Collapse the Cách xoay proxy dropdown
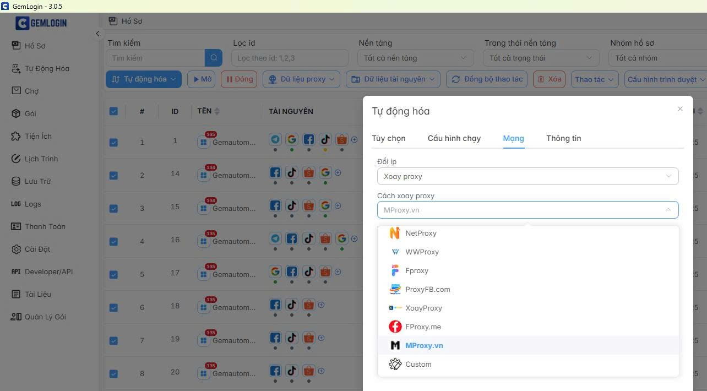 [x=527, y=210]
